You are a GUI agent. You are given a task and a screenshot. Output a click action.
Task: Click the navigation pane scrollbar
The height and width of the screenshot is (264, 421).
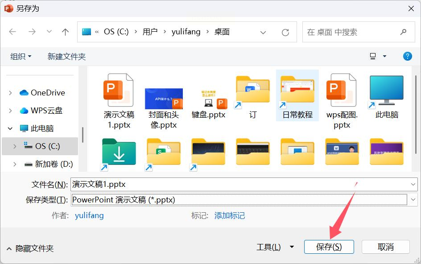tap(83, 135)
